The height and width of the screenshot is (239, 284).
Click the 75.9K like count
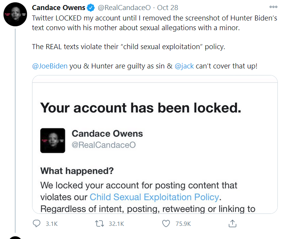(183, 224)
